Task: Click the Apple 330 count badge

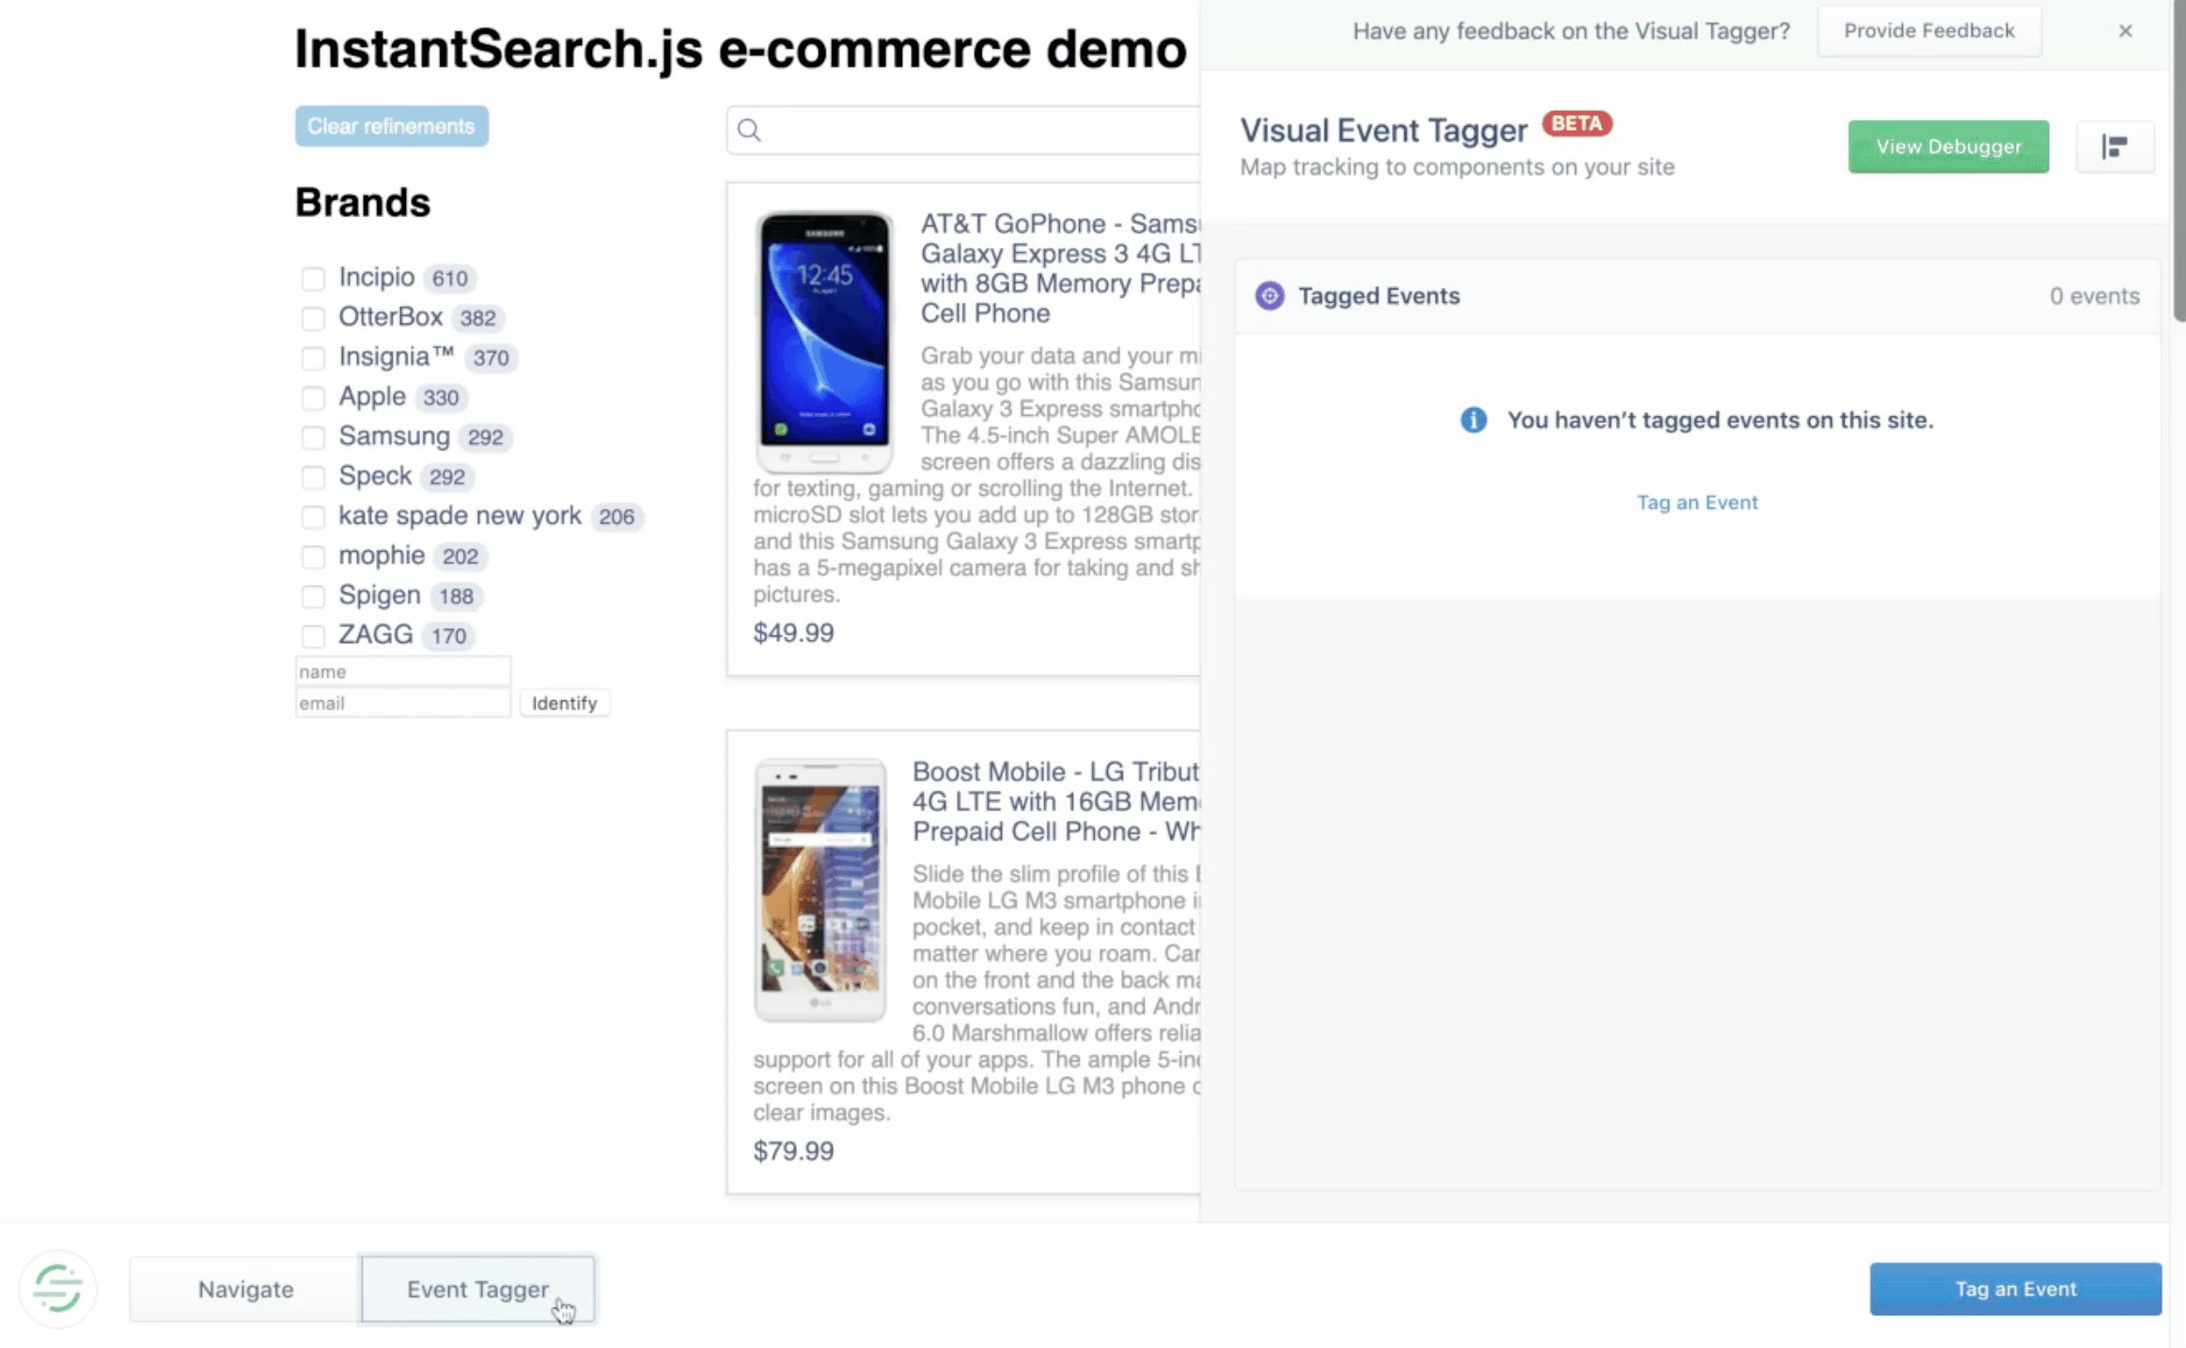Action: pyautogui.click(x=441, y=398)
